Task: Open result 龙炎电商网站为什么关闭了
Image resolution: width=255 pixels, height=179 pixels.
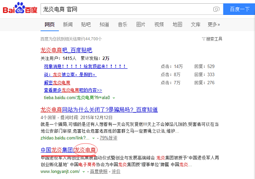Action: (99, 110)
